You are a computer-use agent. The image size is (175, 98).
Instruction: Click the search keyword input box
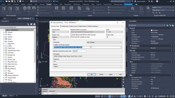tap(121, 1)
